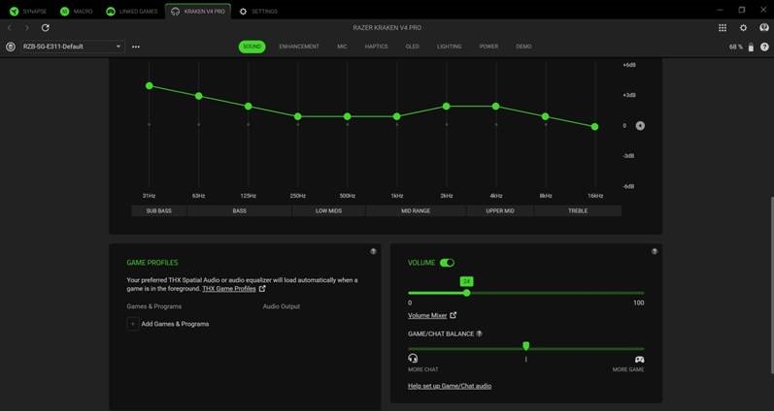
Task: Click the 500Hz equalizer handle
Action: [347, 116]
